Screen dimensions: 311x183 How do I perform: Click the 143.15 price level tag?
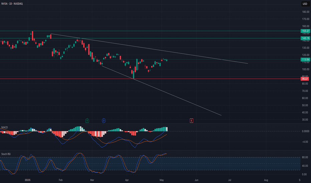(305, 38)
